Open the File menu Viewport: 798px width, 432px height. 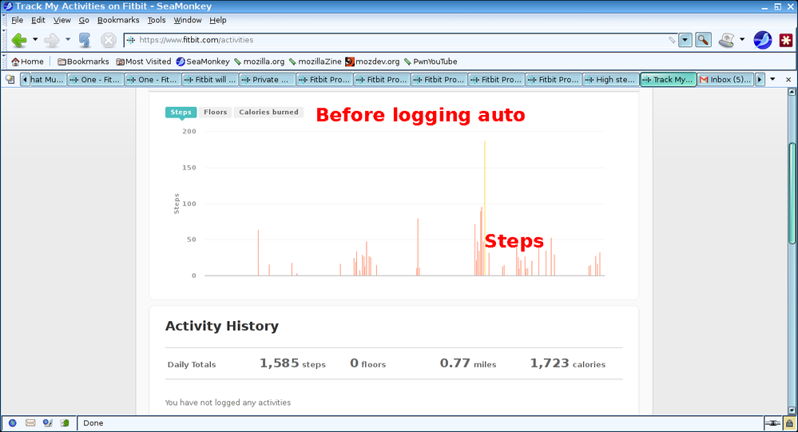(17, 20)
